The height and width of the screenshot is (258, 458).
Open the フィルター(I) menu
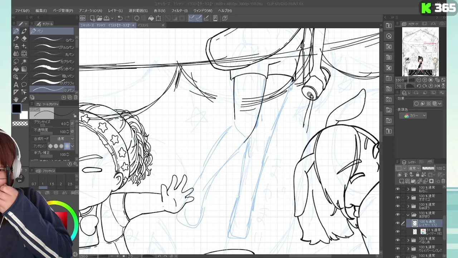coord(179,11)
